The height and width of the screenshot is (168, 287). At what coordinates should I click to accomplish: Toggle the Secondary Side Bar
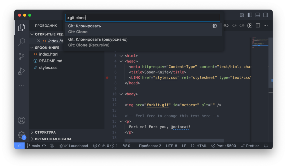(265, 15)
